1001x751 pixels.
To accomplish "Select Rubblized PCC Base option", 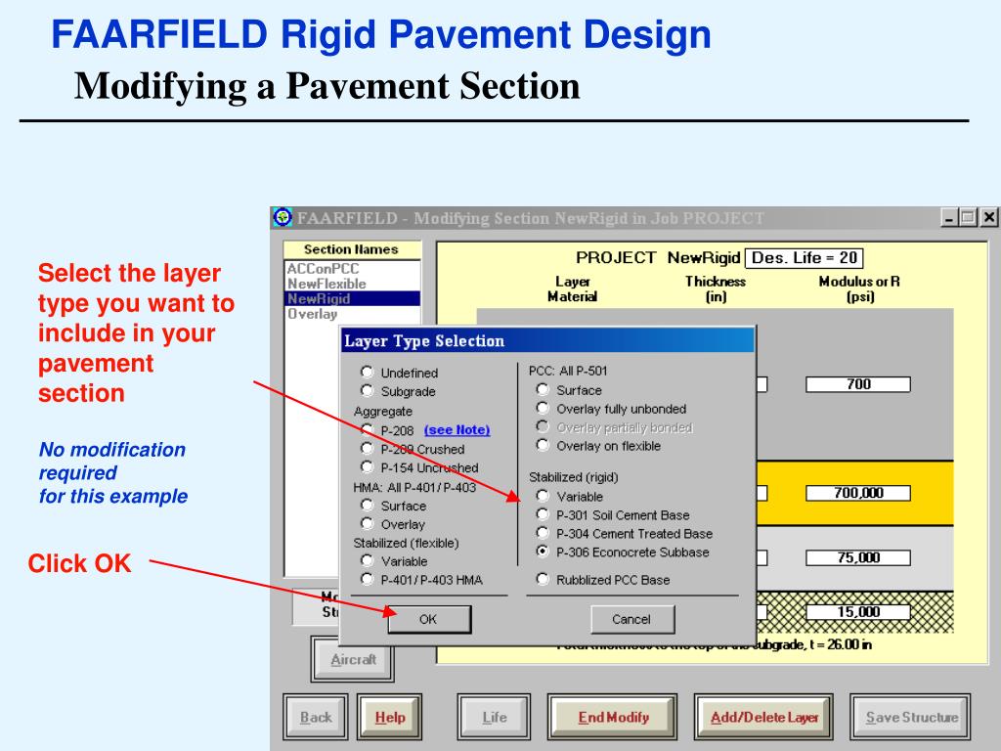I will (542, 579).
